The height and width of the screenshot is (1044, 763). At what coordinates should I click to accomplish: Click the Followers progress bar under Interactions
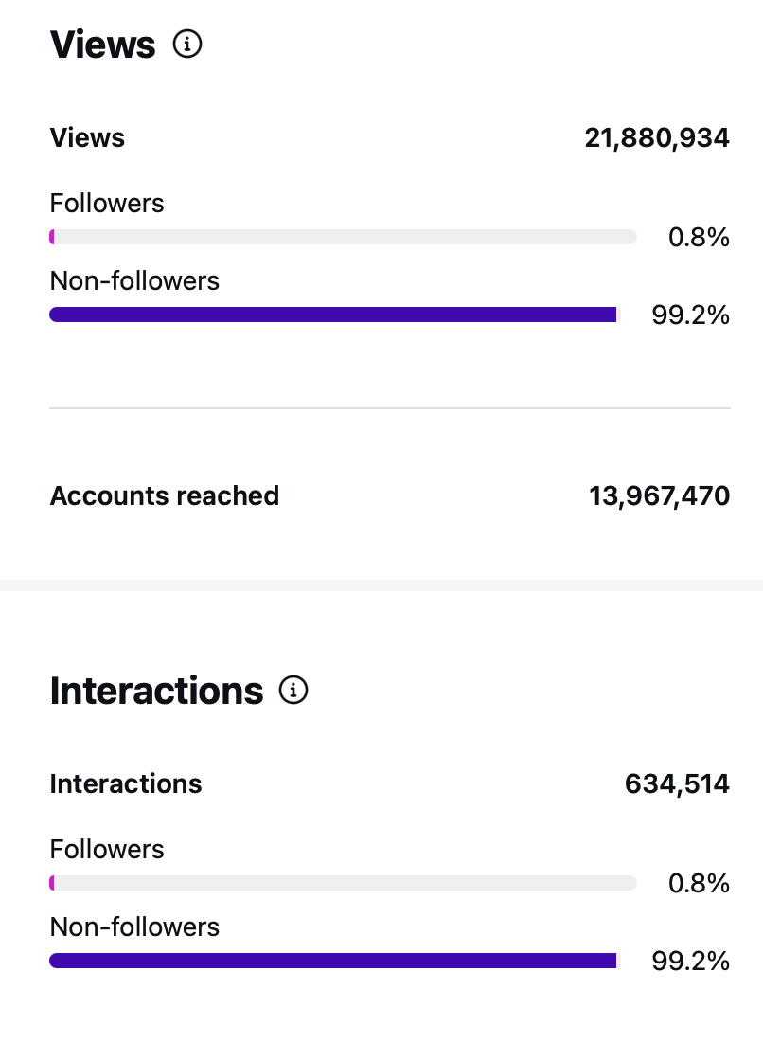pos(343,883)
